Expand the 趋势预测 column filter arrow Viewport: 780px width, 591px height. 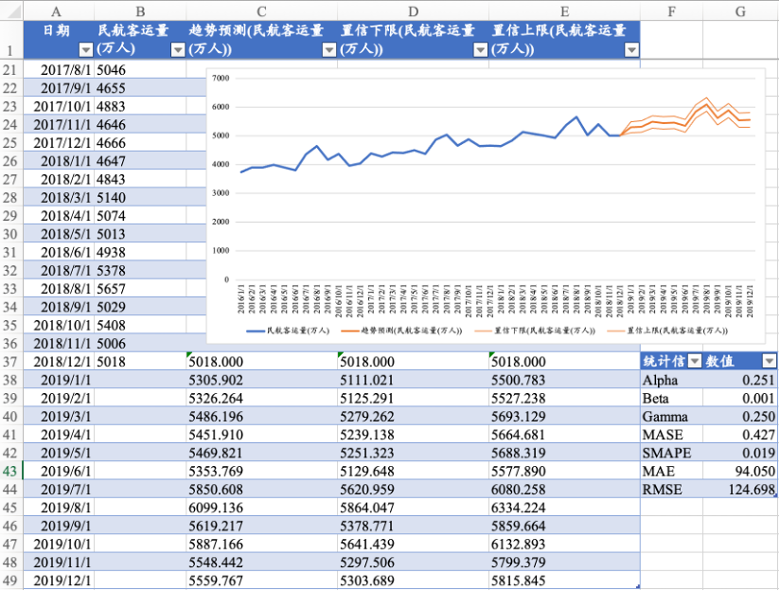tap(328, 50)
